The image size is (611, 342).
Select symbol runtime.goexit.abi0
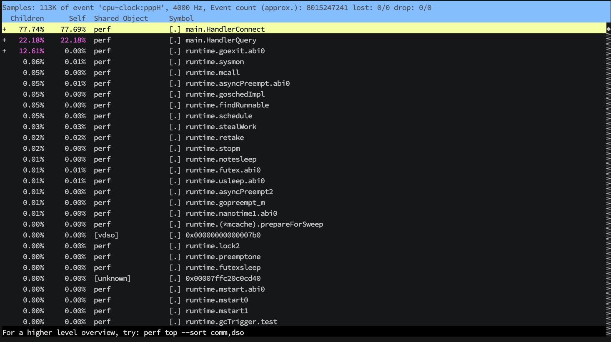pyautogui.click(x=225, y=51)
